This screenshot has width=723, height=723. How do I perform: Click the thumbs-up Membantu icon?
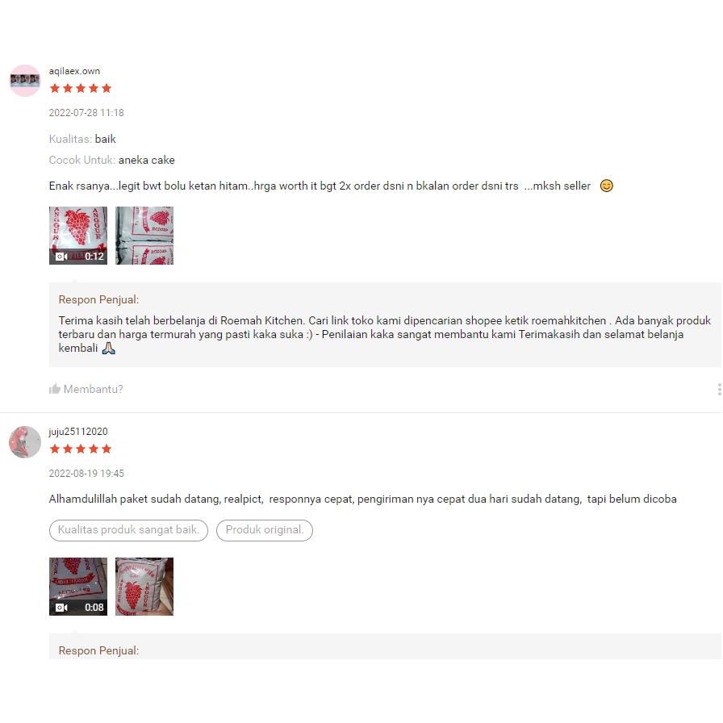pyautogui.click(x=54, y=389)
